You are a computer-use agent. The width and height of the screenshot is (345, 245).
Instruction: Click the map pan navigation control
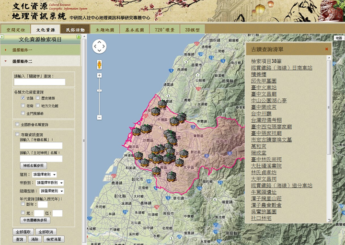[99, 47]
